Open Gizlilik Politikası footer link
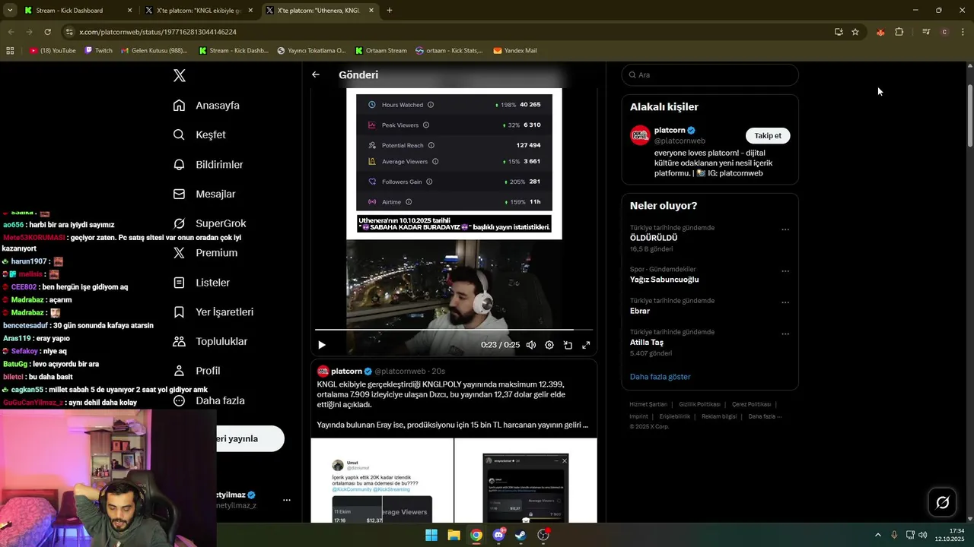The height and width of the screenshot is (547, 974). (699, 404)
